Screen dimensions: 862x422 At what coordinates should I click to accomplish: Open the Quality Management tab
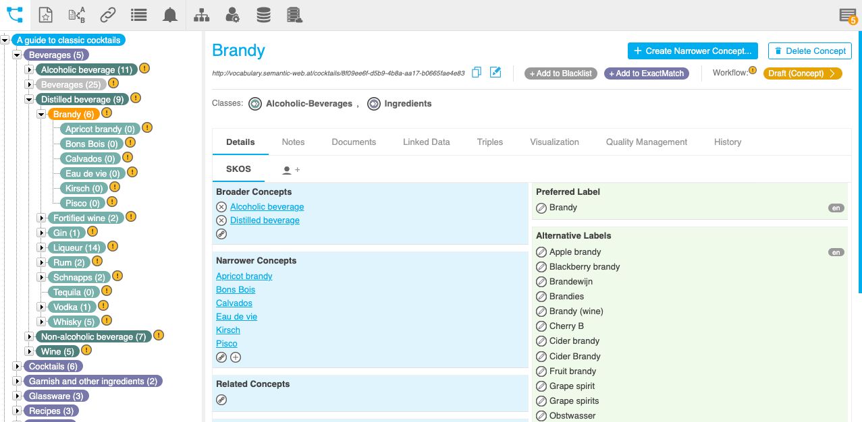coord(646,142)
